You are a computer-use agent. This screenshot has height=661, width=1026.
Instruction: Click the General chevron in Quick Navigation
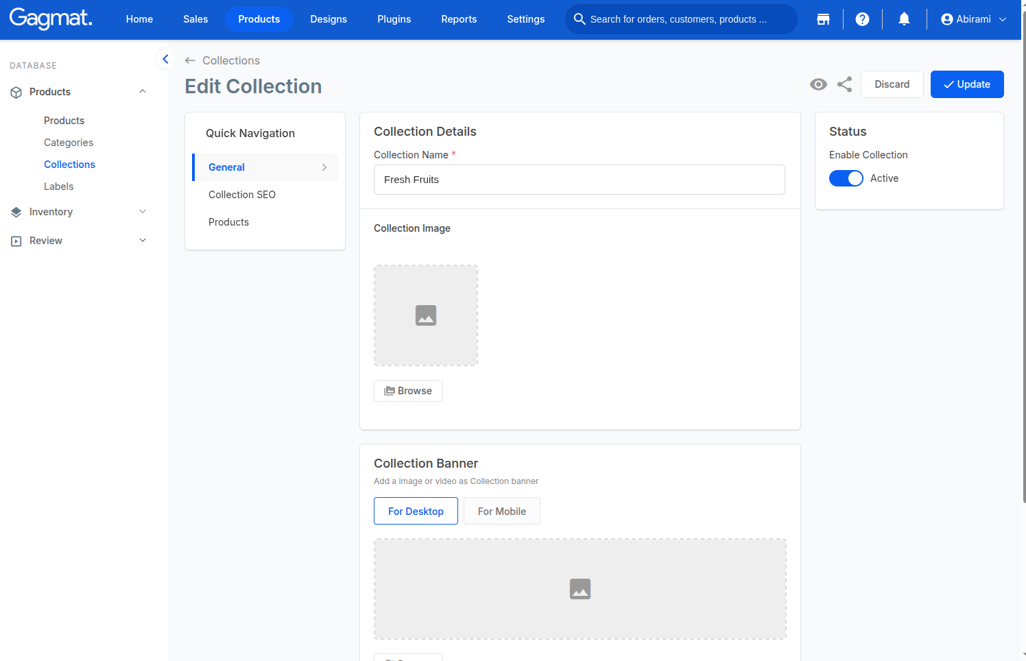pyautogui.click(x=324, y=167)
